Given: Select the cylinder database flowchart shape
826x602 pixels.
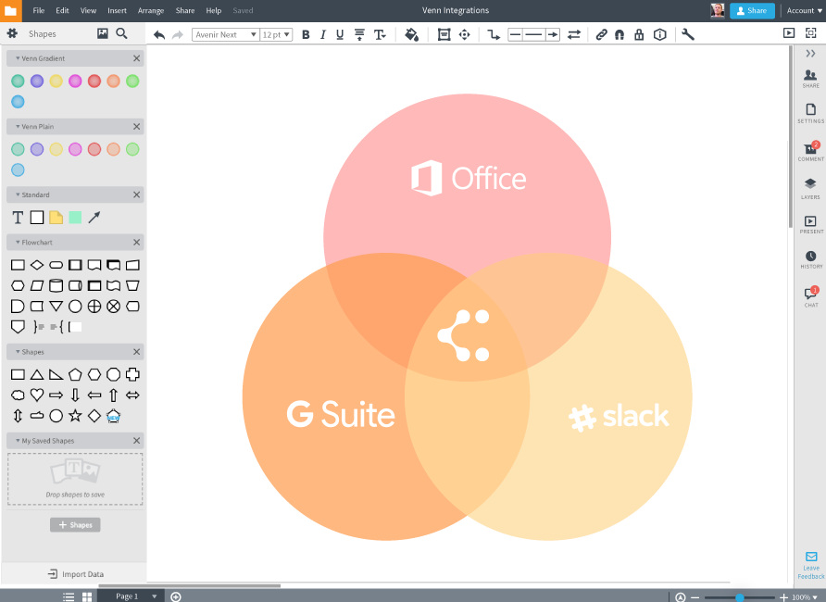Looking at the screenshot, I should pyautogui.click(x=56, y=285).
